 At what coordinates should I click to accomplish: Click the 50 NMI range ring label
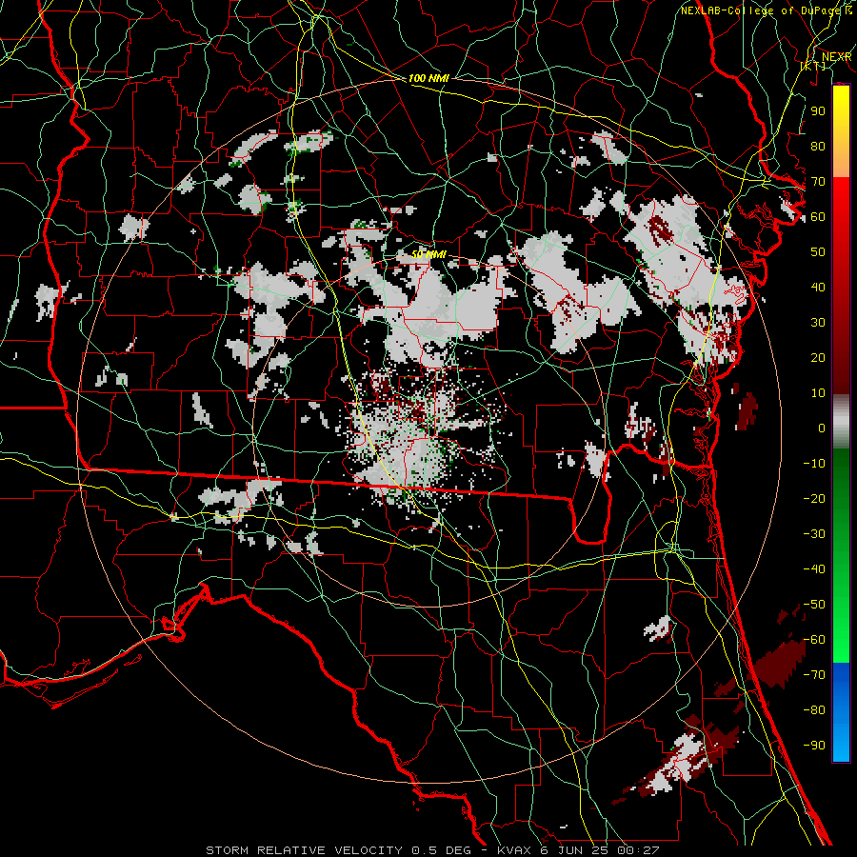(x=428, y=254)
